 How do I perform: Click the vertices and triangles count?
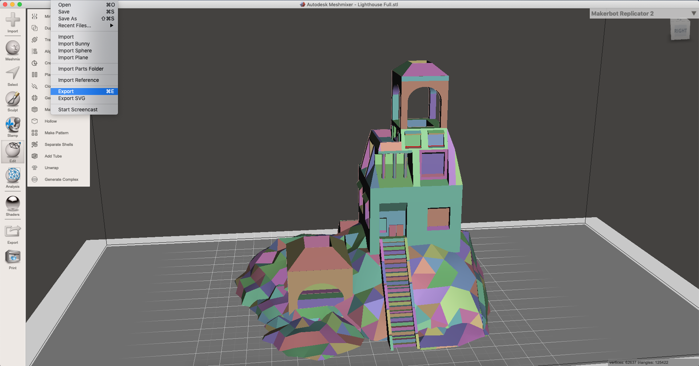(x=639, y=362)
